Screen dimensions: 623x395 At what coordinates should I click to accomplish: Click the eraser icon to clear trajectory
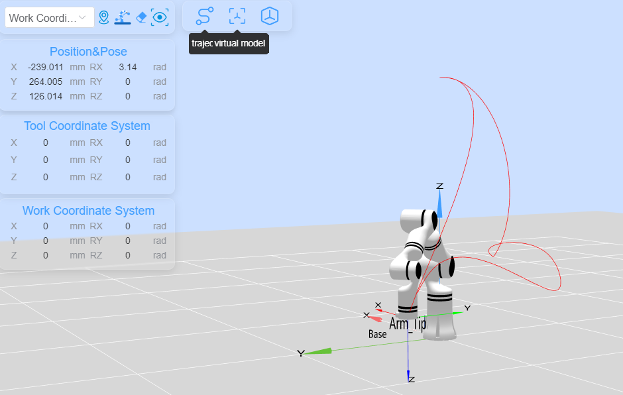[x=141, y=17]
